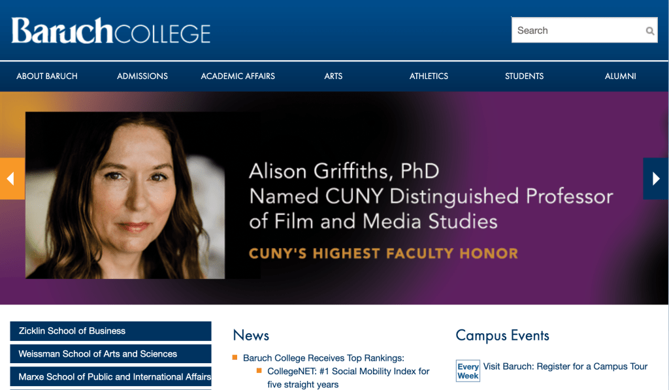The image size is (669, 390).
Task: Read Baruch College Receives Top Rankings news
Action: (323, 358)
